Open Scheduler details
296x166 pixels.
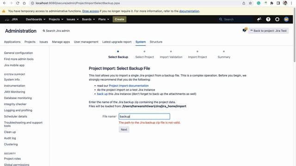pyautogui.click(x=15, y=117)
